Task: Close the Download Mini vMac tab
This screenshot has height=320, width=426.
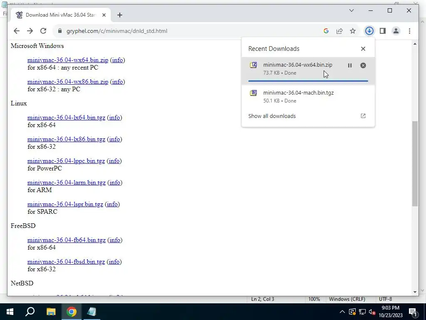Action: [104, 15]
